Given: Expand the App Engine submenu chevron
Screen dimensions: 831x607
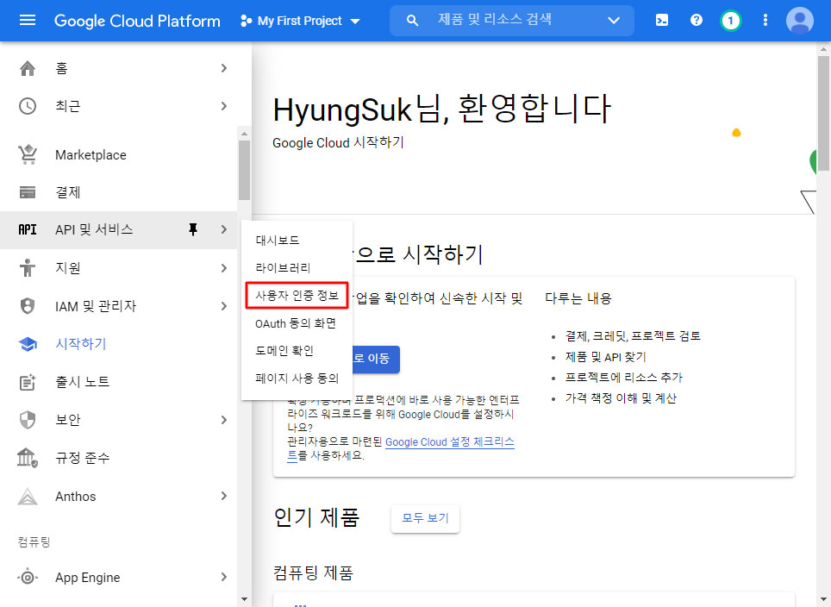Looking at the screenshot, I should (224, 577).
